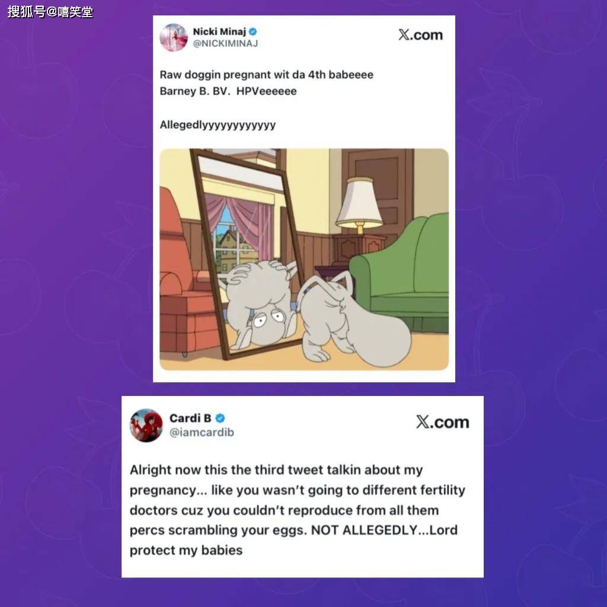Open the @iamcardib handle
The width and height of the screenshot is (607, 607).
coord(202,432)
